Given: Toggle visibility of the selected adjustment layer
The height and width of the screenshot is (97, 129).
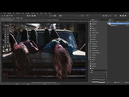Looking at the screenshot, I should click(x=128, y=23).
